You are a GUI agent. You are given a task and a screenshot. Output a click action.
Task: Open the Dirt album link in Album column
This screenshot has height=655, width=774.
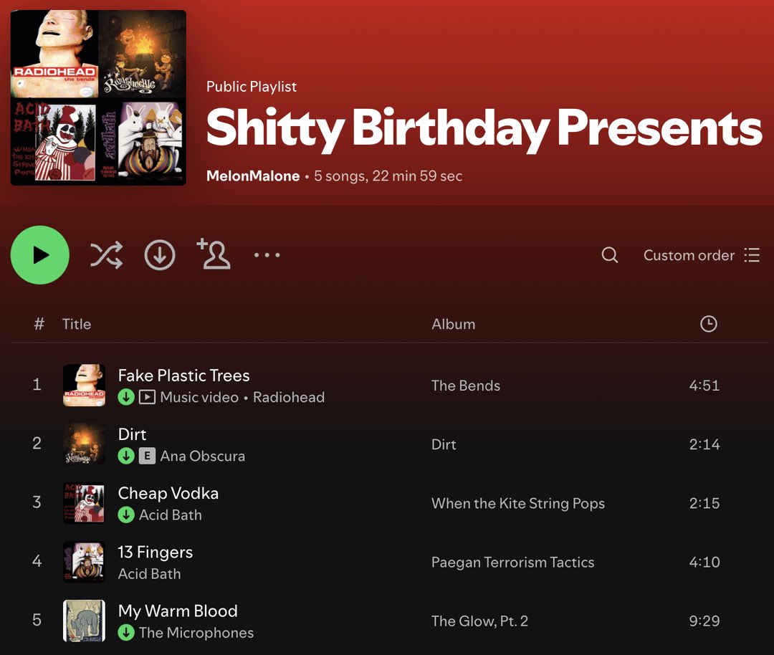tap(444, 444)
